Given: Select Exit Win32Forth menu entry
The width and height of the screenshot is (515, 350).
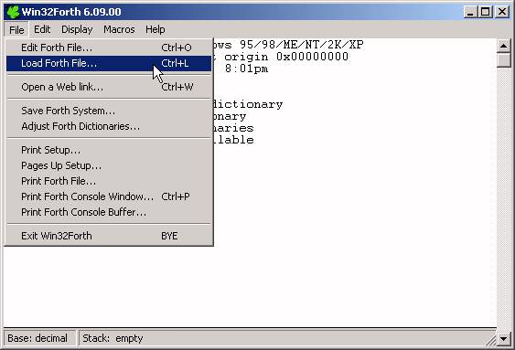Looking at the screenshot, I should (109, 236).
